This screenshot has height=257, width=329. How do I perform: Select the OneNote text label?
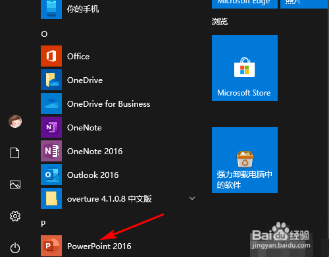(x=84, y=128)
